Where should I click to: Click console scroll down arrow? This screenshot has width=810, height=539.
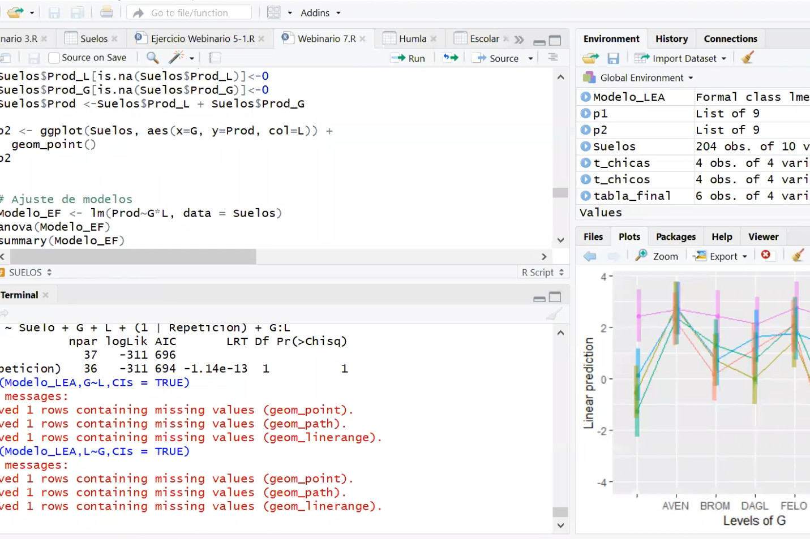click(x=560, y=525)
